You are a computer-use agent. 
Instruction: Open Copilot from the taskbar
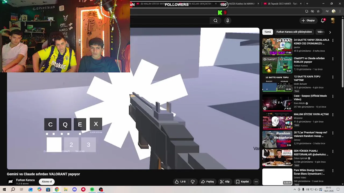click(39, 190)
